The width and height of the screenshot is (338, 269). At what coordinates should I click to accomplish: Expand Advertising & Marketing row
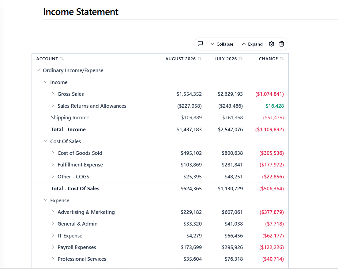click(x=53, y=212)
